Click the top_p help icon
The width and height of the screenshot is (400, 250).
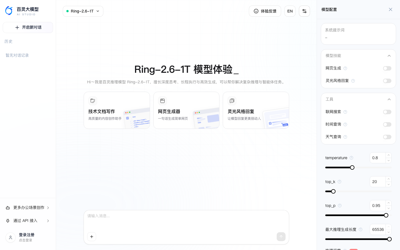tap(340, 206)
